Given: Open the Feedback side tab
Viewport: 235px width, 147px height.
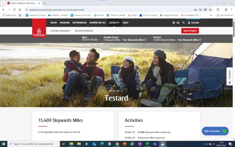Looking at the screenshot, I should 229,76.
